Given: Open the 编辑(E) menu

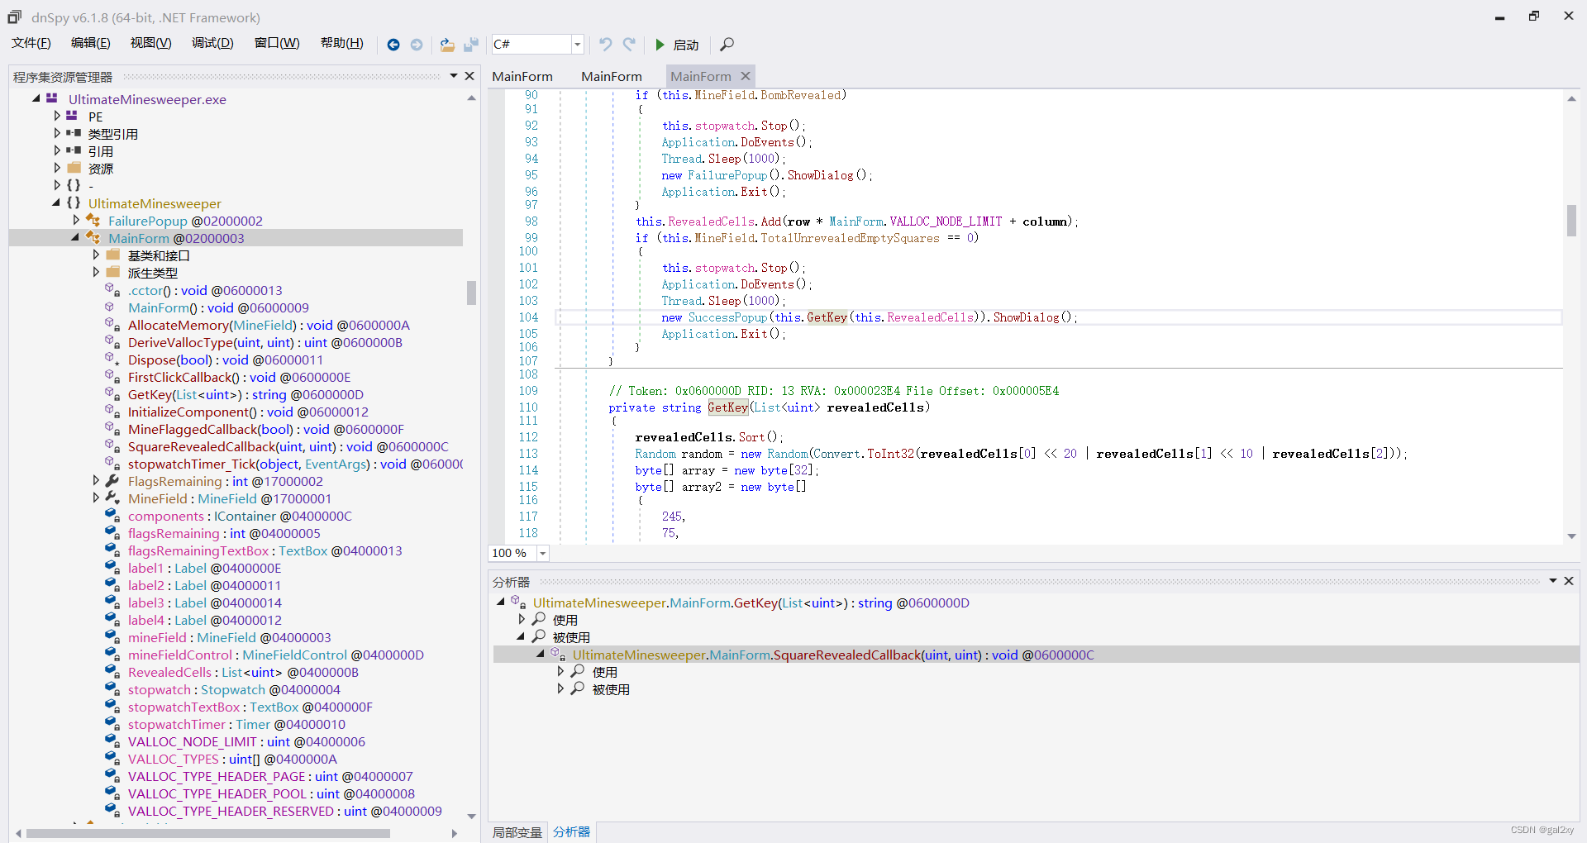Looking at the screenshot, I should 91,43.
